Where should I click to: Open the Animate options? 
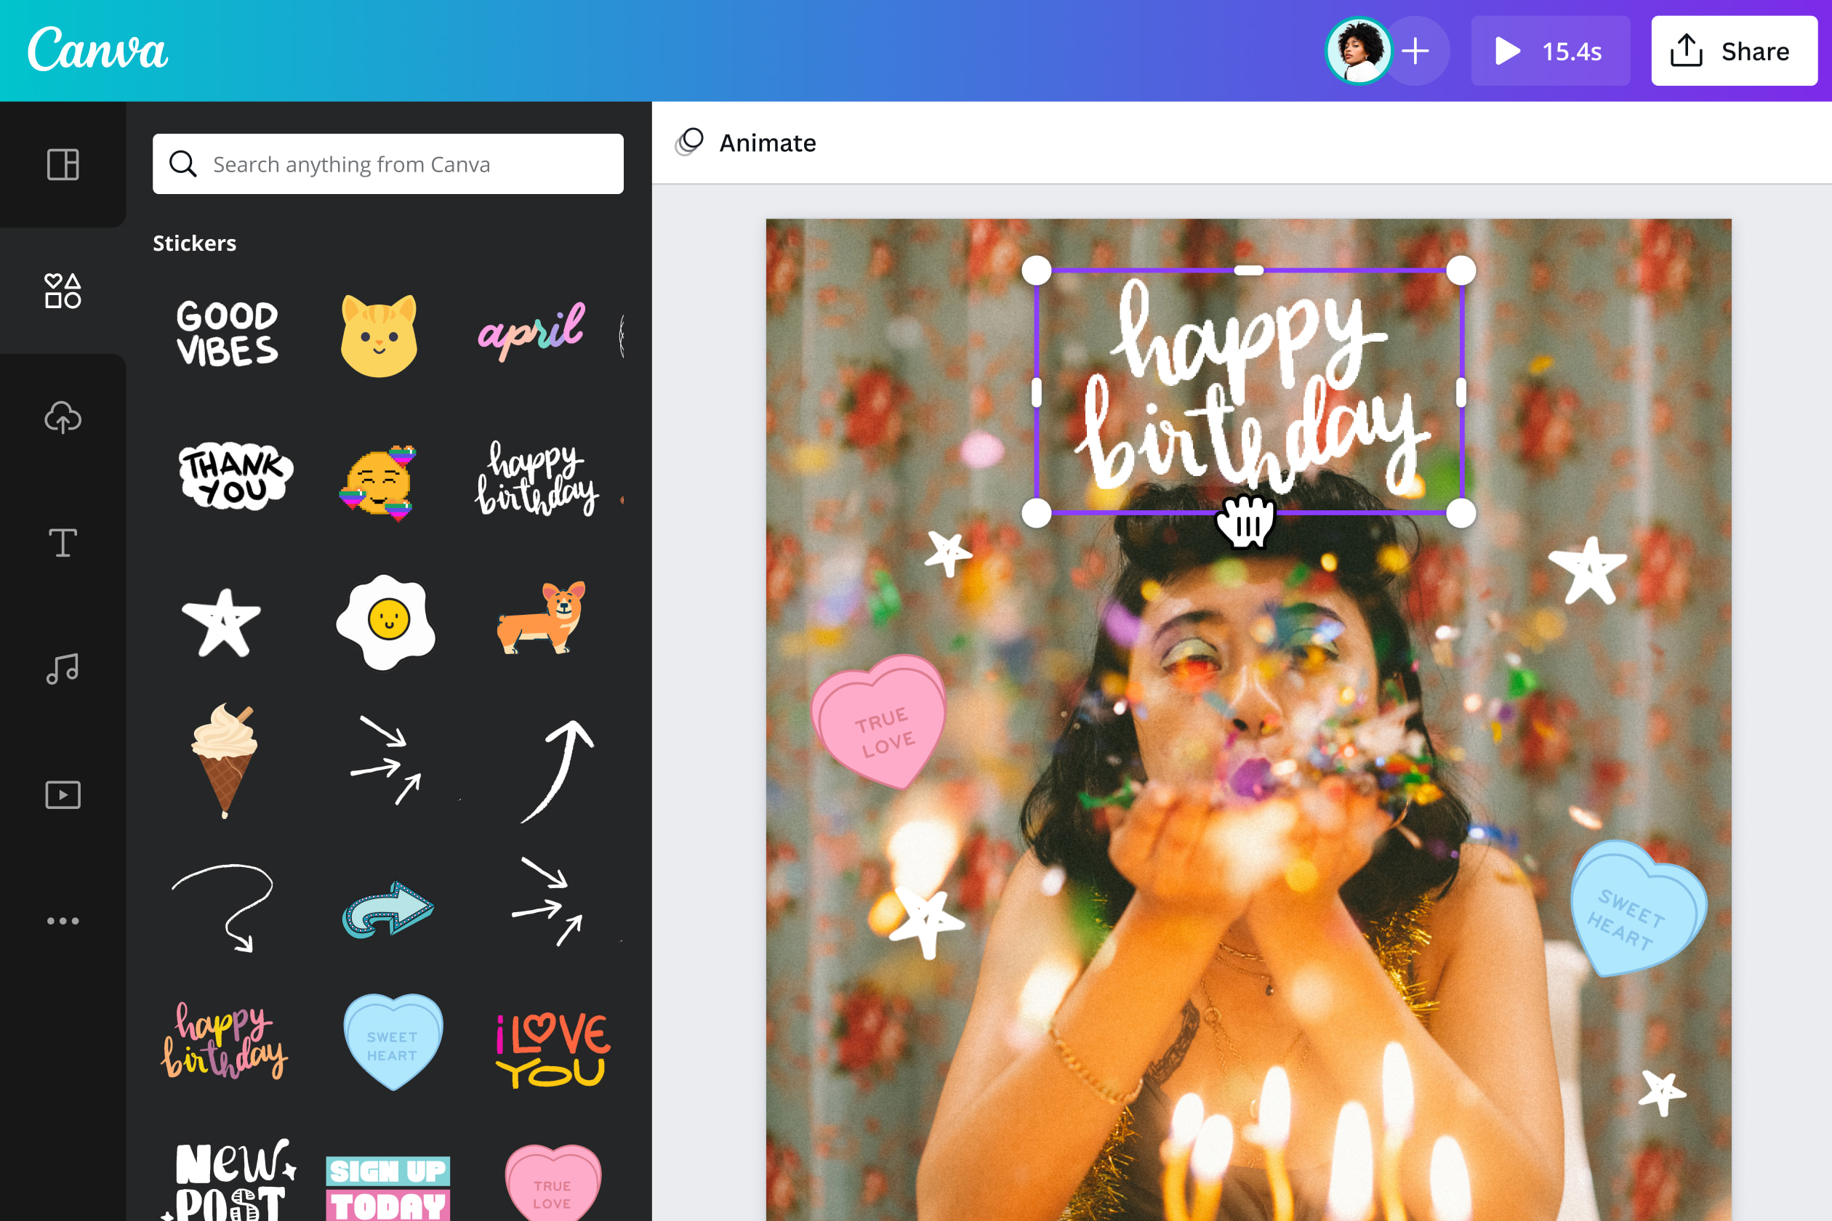pyautogui.click(x=745, y=142)
